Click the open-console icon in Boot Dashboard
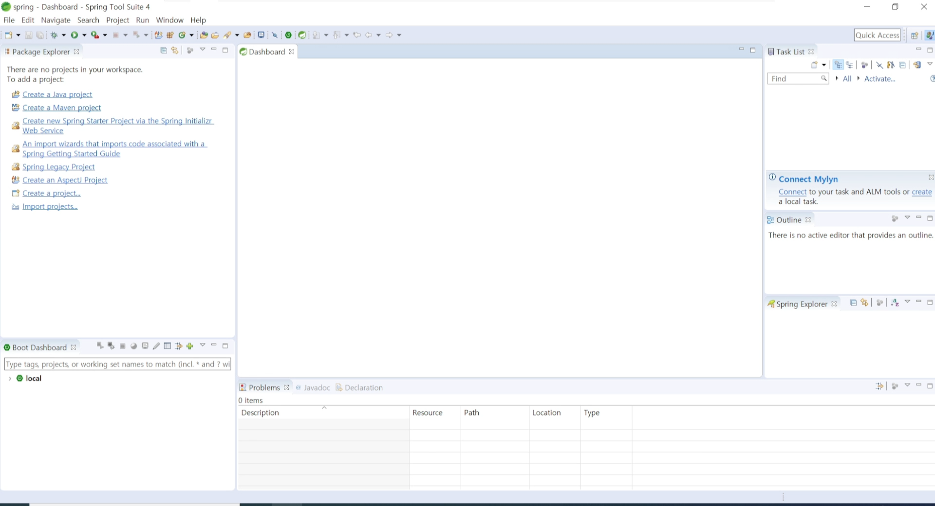Image resolution: width=935 pixels, height=506 pixels. coord(145,346)
